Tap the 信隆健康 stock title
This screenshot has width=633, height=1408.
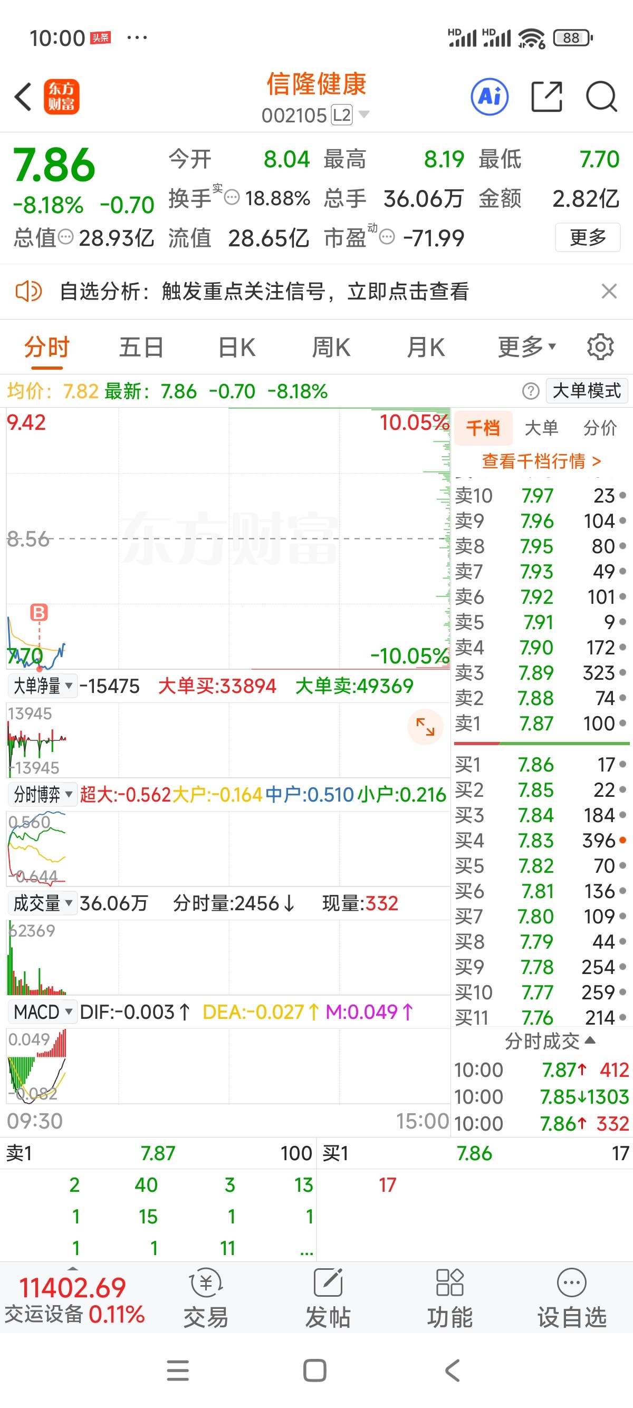pyautogui.click(x=316, y=84)
